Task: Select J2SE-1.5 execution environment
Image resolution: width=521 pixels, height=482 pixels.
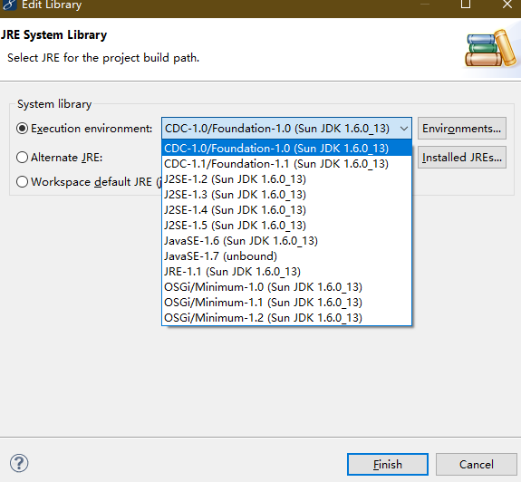Action: click(286, 226)
